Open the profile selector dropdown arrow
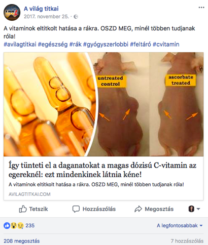The width and height of the screenshot is (208, 245). point(198,209)
